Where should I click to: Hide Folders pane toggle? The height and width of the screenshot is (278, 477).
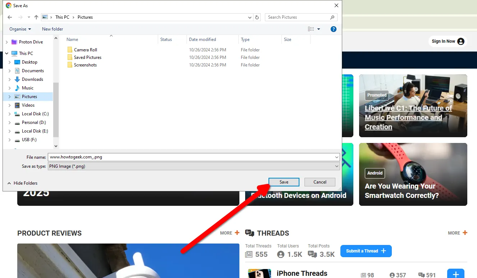22,183
